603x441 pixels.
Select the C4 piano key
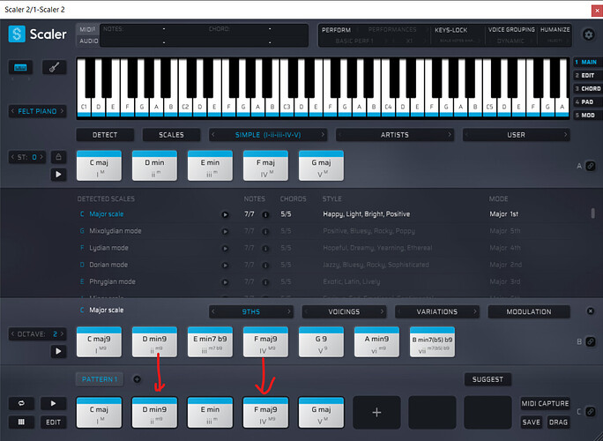pos(388,106)
